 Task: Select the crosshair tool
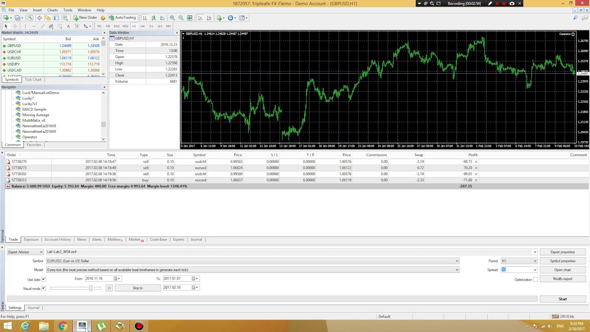coord(15,26)
